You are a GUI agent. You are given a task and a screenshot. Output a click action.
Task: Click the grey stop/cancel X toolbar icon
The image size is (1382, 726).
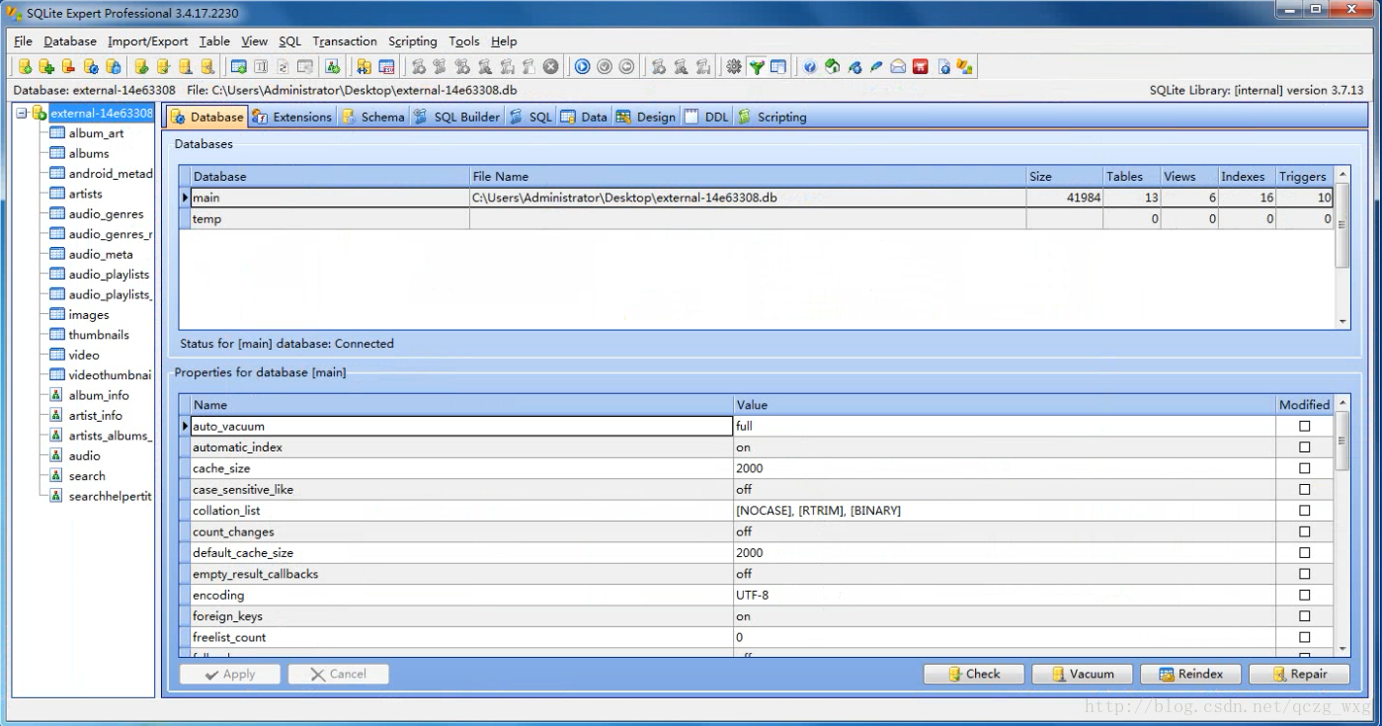point(550,66)
